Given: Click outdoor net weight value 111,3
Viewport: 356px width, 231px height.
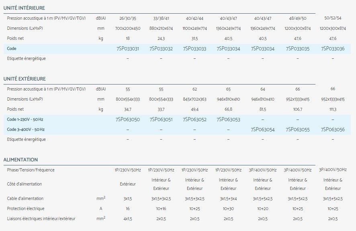Looking at the screenshot, I should click(333, 109).
